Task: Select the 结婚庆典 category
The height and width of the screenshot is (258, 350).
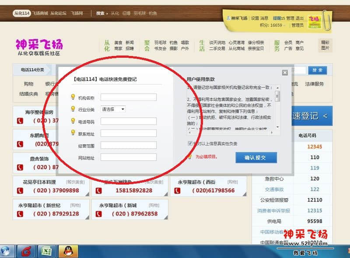Action: coord(28,94)
